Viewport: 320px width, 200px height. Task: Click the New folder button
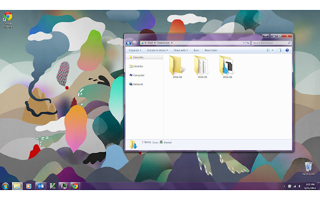210,50
